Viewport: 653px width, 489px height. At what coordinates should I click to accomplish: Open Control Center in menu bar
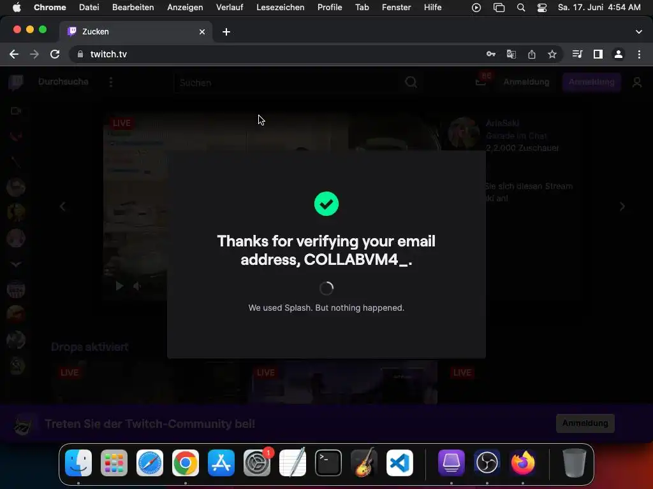542,8
